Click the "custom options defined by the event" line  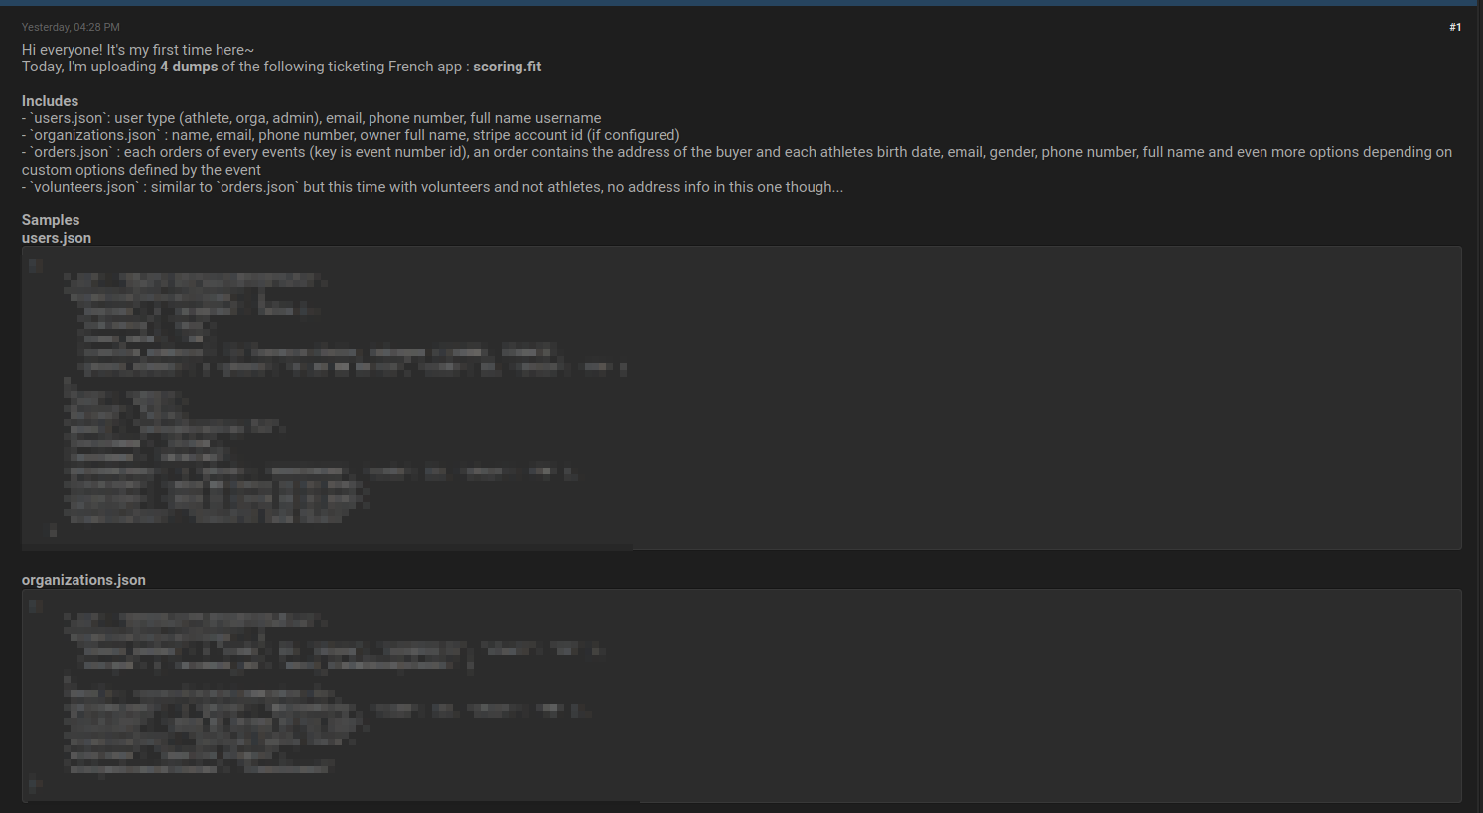(141, 170)
